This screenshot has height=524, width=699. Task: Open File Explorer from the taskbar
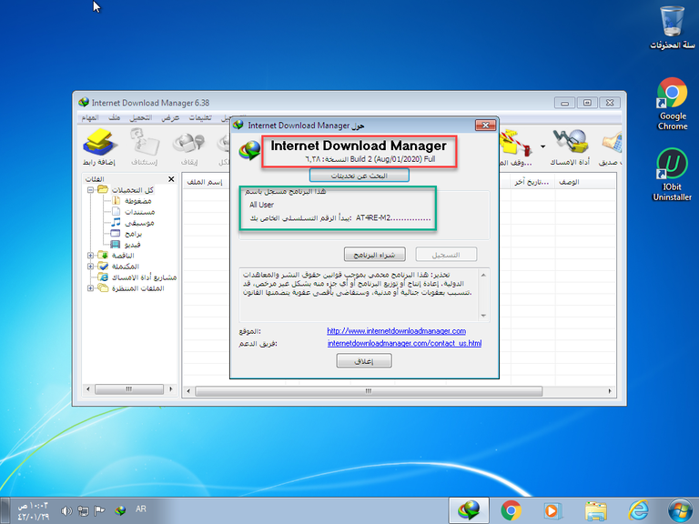[x=595, y=510]
